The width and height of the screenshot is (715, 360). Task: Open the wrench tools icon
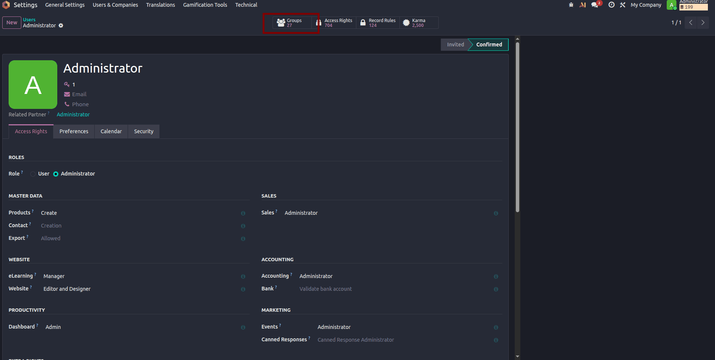623,5
